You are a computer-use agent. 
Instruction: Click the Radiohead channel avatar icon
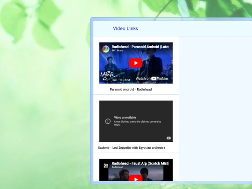pos(106,165)
